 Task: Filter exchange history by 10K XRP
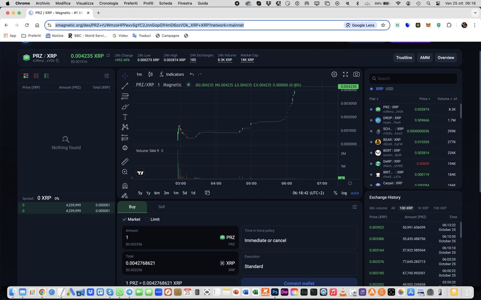point(440,208)
